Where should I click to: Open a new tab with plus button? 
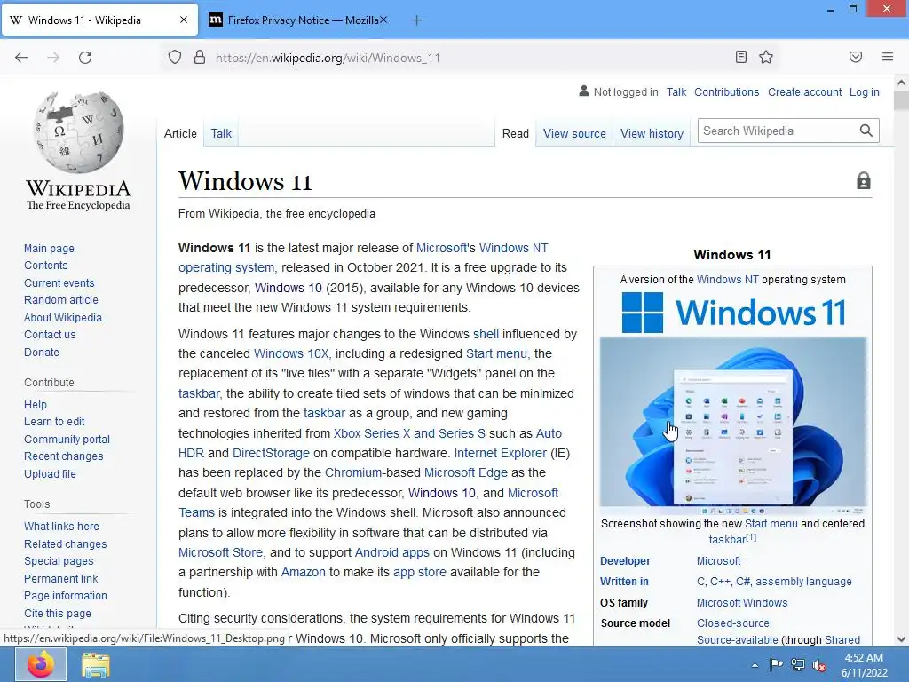[416, 20]
